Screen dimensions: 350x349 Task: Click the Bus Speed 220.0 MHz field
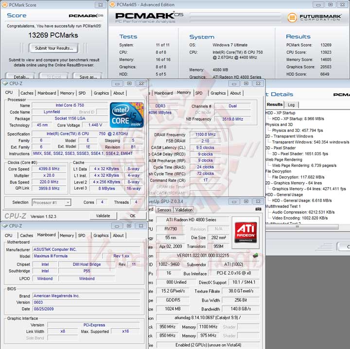coord(49,182)
